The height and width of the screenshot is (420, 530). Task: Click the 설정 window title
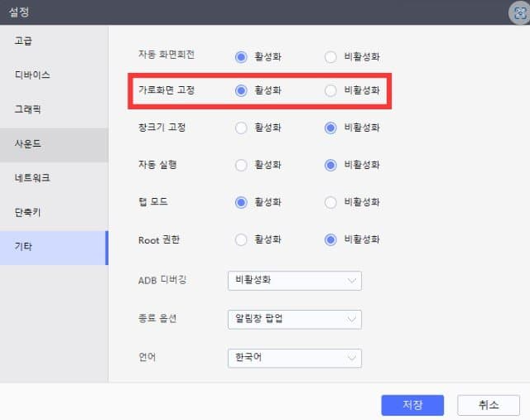[19, 12]
